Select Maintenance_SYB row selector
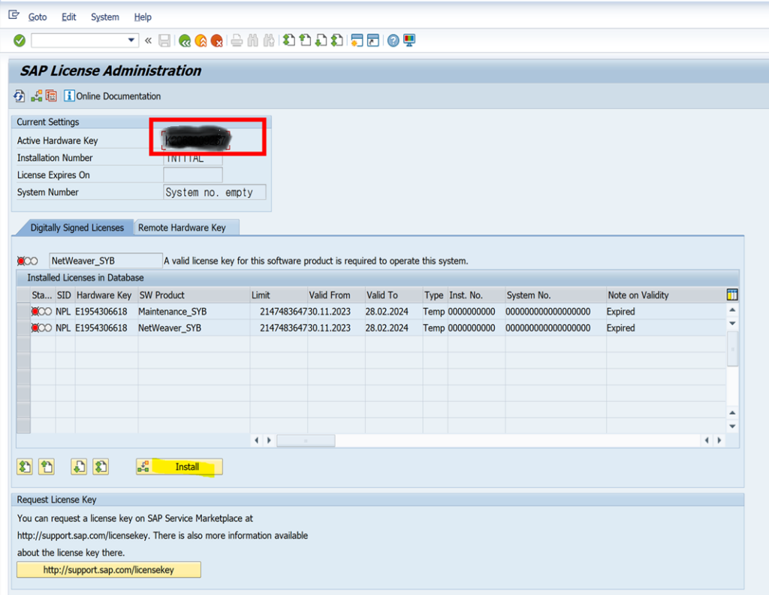769x595 pixels. (x=23, y=312)
